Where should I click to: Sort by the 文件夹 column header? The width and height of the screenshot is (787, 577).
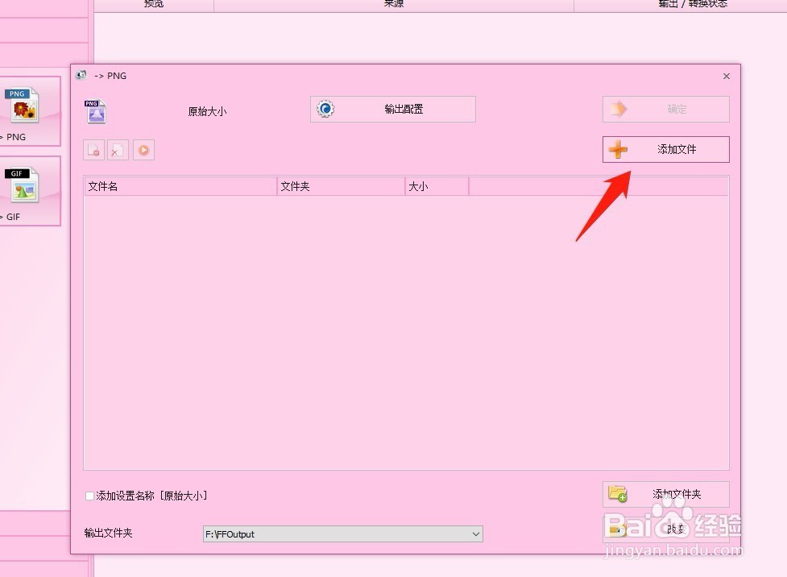tap(341, 186)
